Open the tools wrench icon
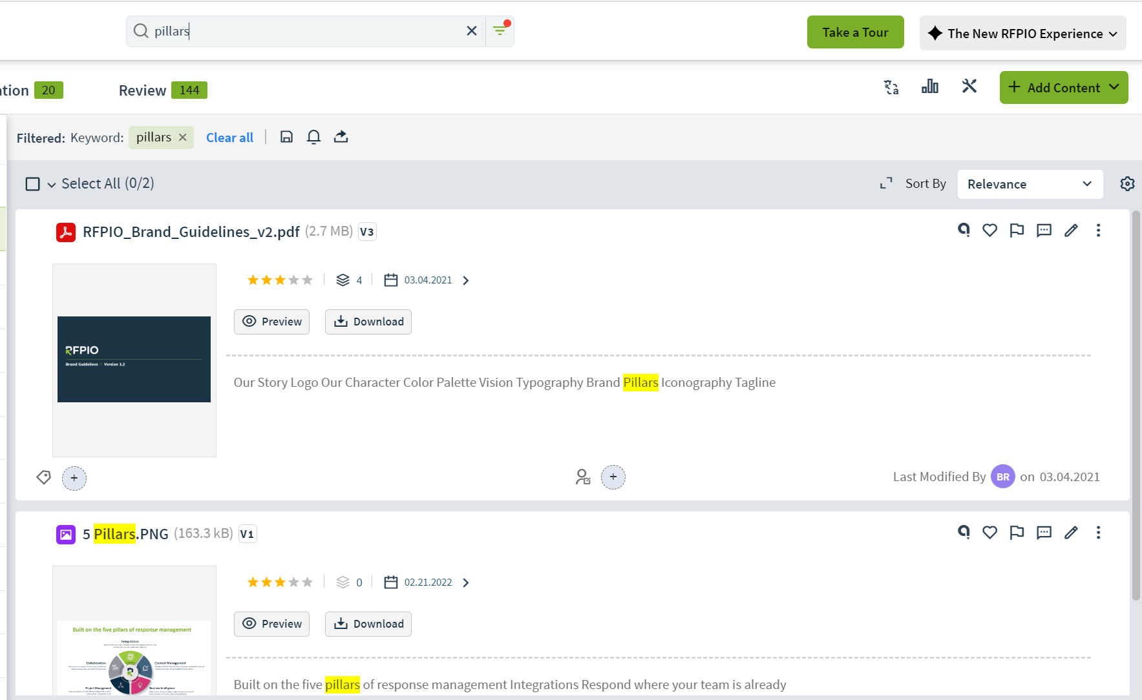1142x700 pixels. pos(969,86)
